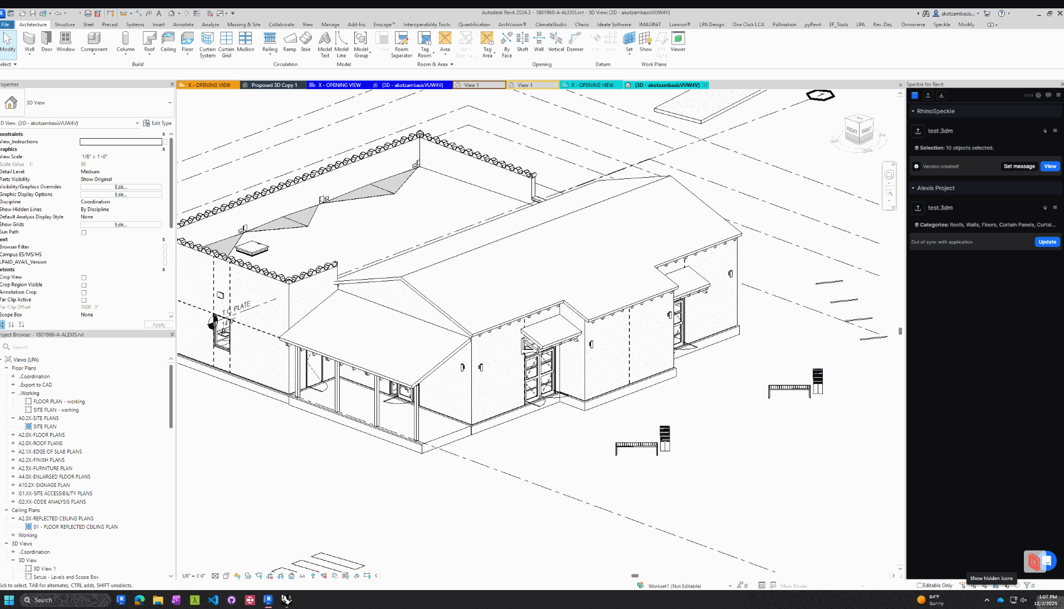This screenshot has width=1064, height=609.
Task: Check the Editable Only option at bottom right
Action: (x=919, y=586)
